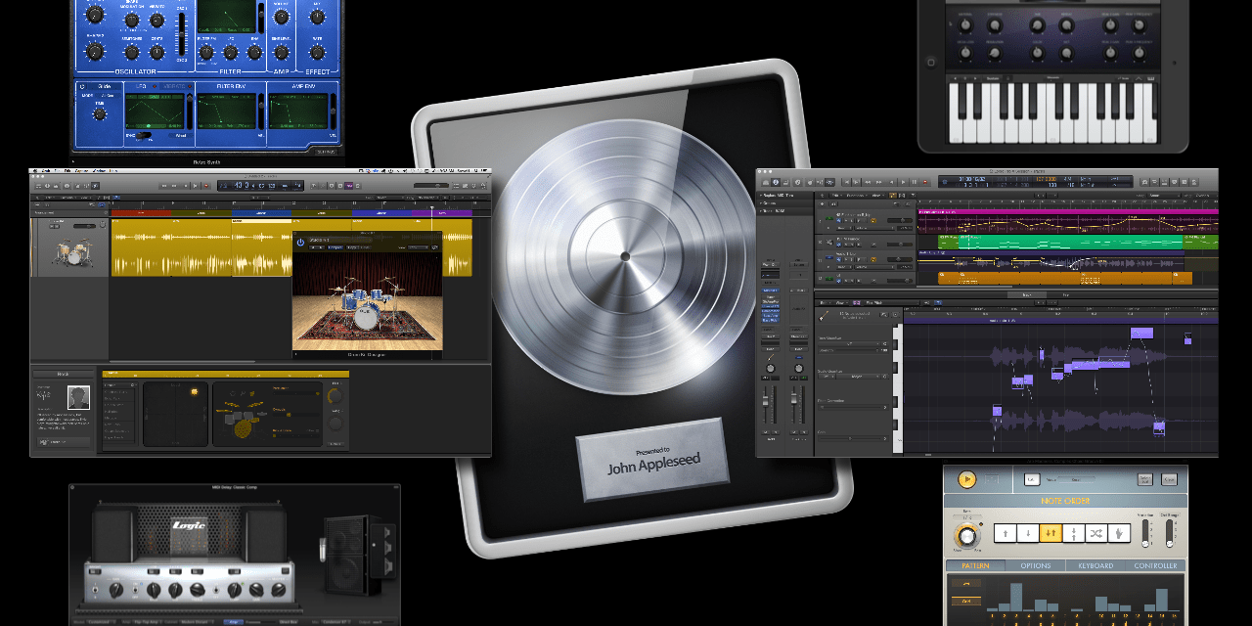Select the Random shuffle note order button
1252x626 pixels.
1096,533
